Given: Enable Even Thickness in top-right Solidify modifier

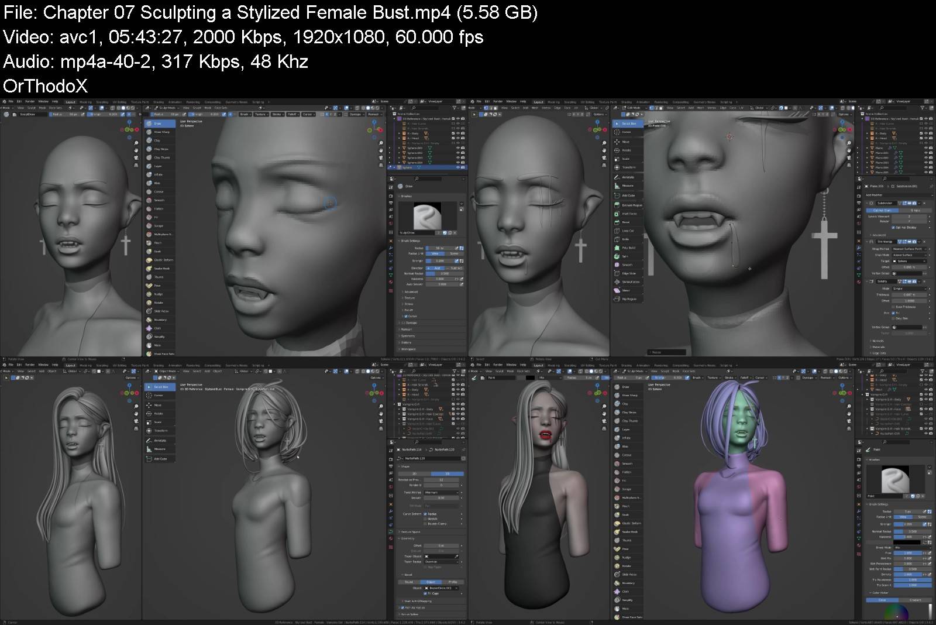Looking at the screenshot, I should (894, 307).
